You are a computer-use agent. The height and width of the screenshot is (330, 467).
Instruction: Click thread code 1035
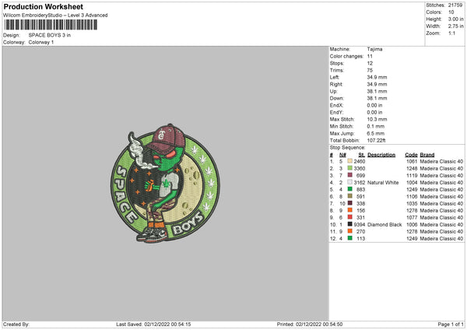coord(412,203)
